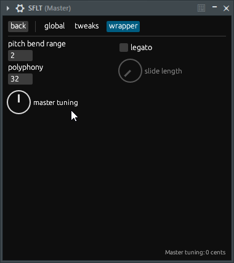Viewport: 234px width, 263px height.
Task: Click the 'master tuning' label text
Action: [55, 102]
